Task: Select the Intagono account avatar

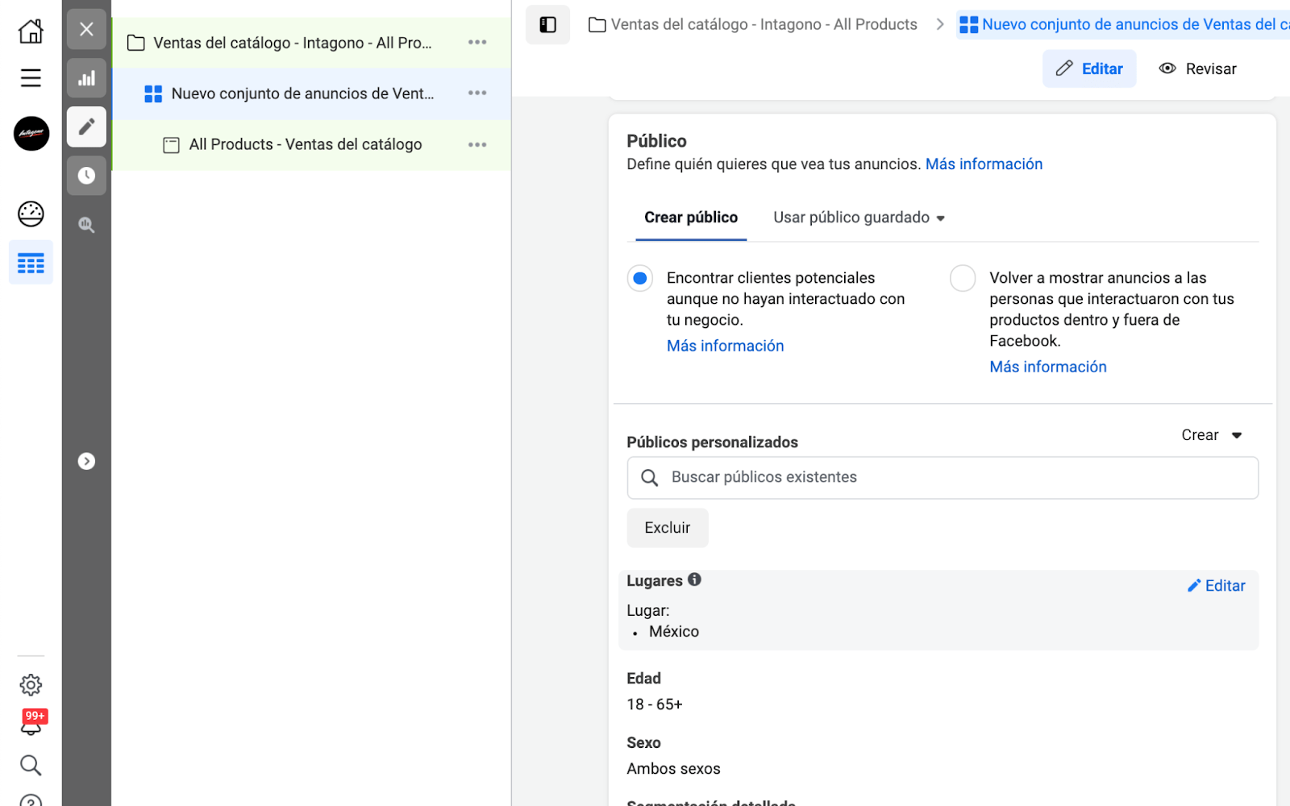Action: click(x=31, y=134)
